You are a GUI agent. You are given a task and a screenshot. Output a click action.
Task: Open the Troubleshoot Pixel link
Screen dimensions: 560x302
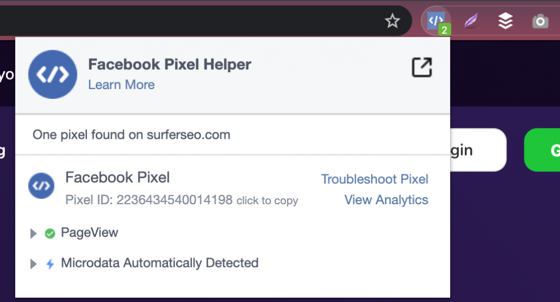coord(375,179)
